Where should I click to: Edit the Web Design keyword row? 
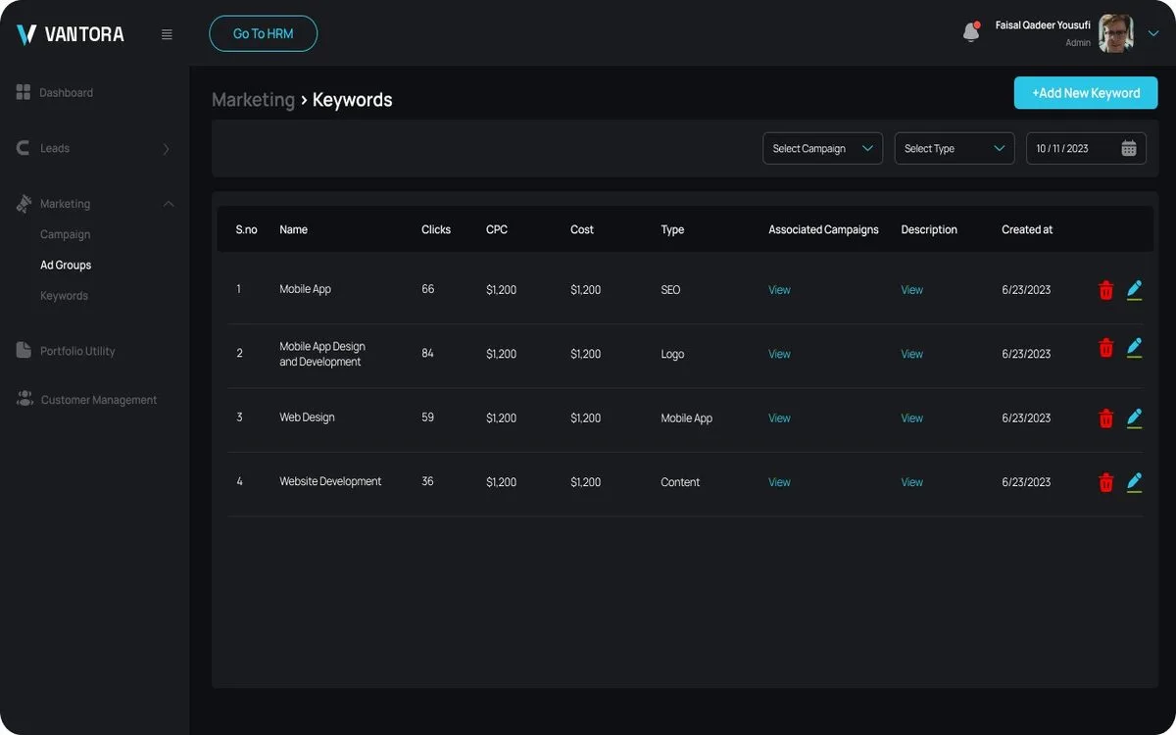[x=1135, y=417]
